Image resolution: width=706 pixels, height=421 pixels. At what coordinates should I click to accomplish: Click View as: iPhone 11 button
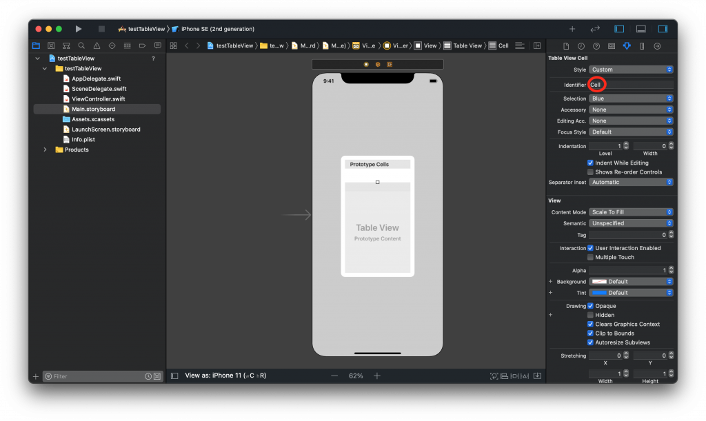coord(225,376)
